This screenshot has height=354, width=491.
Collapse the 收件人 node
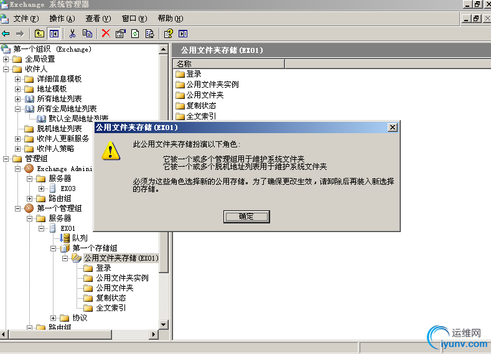(x=6, y=69)
